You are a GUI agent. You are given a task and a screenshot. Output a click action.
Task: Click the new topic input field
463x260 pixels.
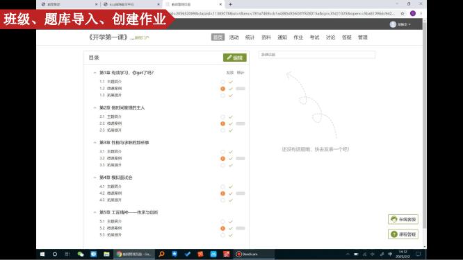[x=317, y=55]
